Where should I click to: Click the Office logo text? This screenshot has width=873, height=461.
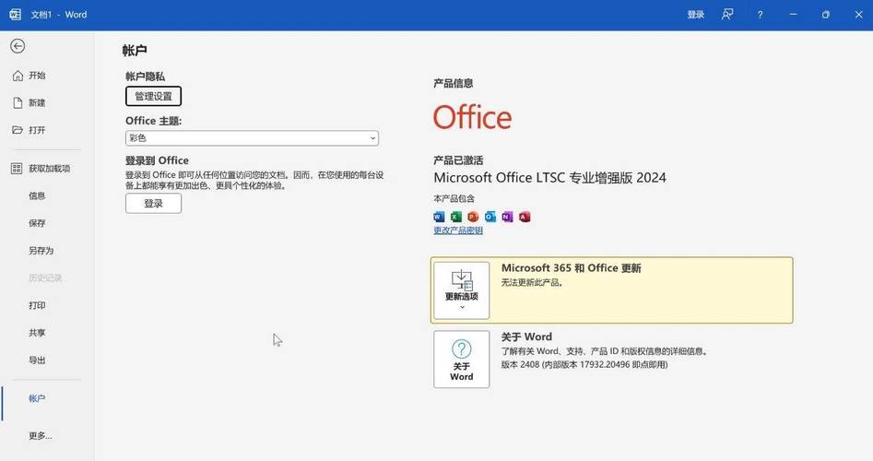click(x=472, y=117)
